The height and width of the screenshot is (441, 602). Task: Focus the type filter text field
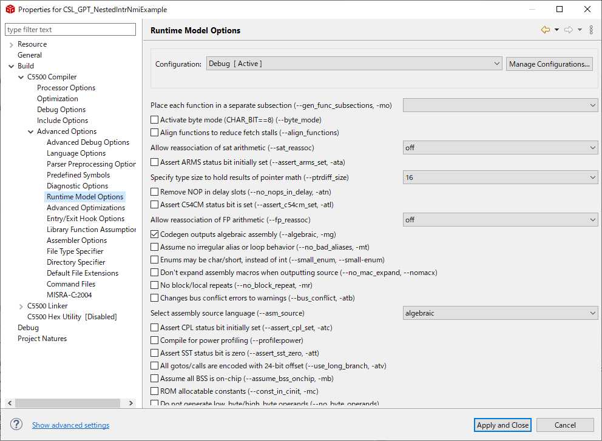coord(70,30)
